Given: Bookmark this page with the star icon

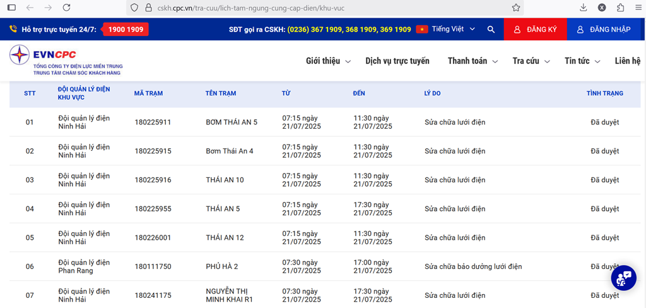Looking at the screenshot, I should tap(516, 8).
